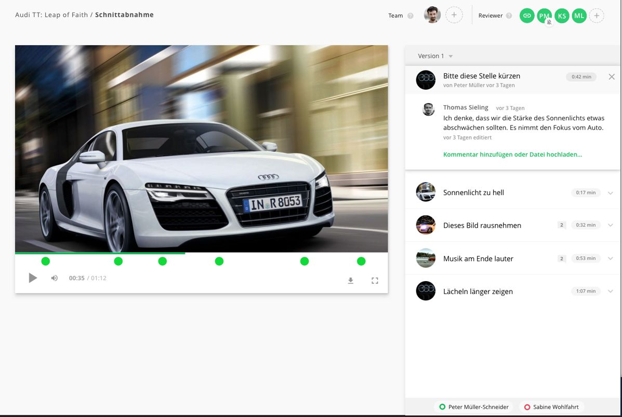
Task: Select Peter Müller-Schneider status tag
Action: (474, 407)
